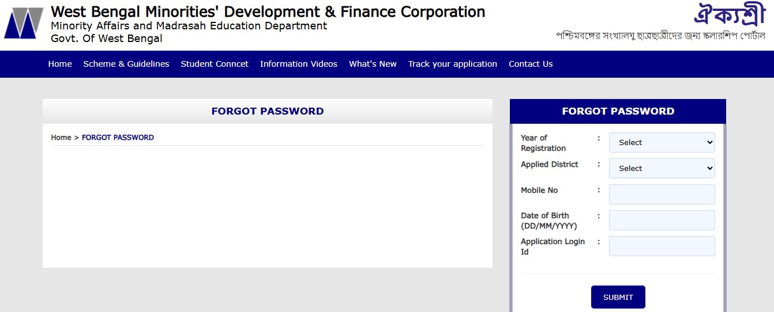Go to Contact Us page
The height and width of the screenshot is (312, 774).
click(x=531, y=64)
